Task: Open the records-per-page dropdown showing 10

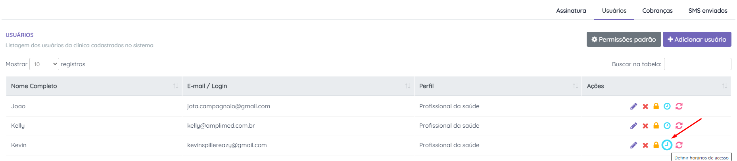Action: (44, 64)
